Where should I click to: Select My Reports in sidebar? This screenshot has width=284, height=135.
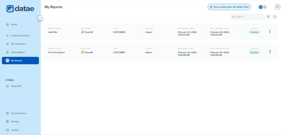tap(20, 60)
